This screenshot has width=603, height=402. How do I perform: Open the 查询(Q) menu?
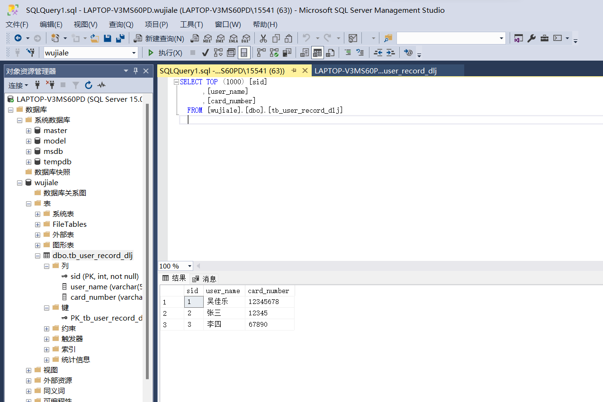coord(121,25)
